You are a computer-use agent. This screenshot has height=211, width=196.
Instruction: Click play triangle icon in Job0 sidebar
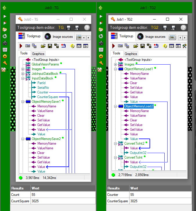click(5, 16)
